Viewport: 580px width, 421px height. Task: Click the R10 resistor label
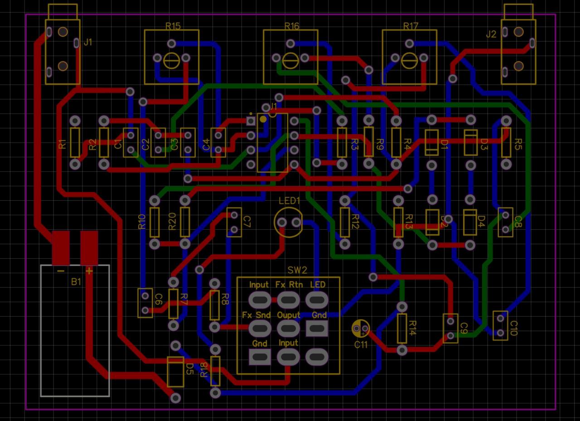(x=142, y=222)
